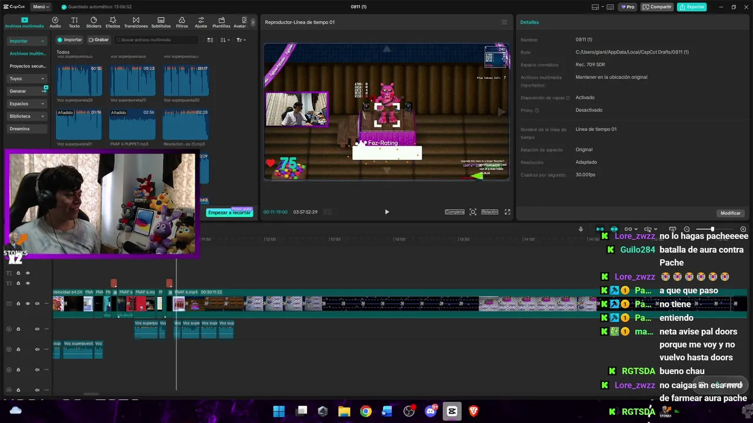Open the Audio library tab

click(55, 22)
